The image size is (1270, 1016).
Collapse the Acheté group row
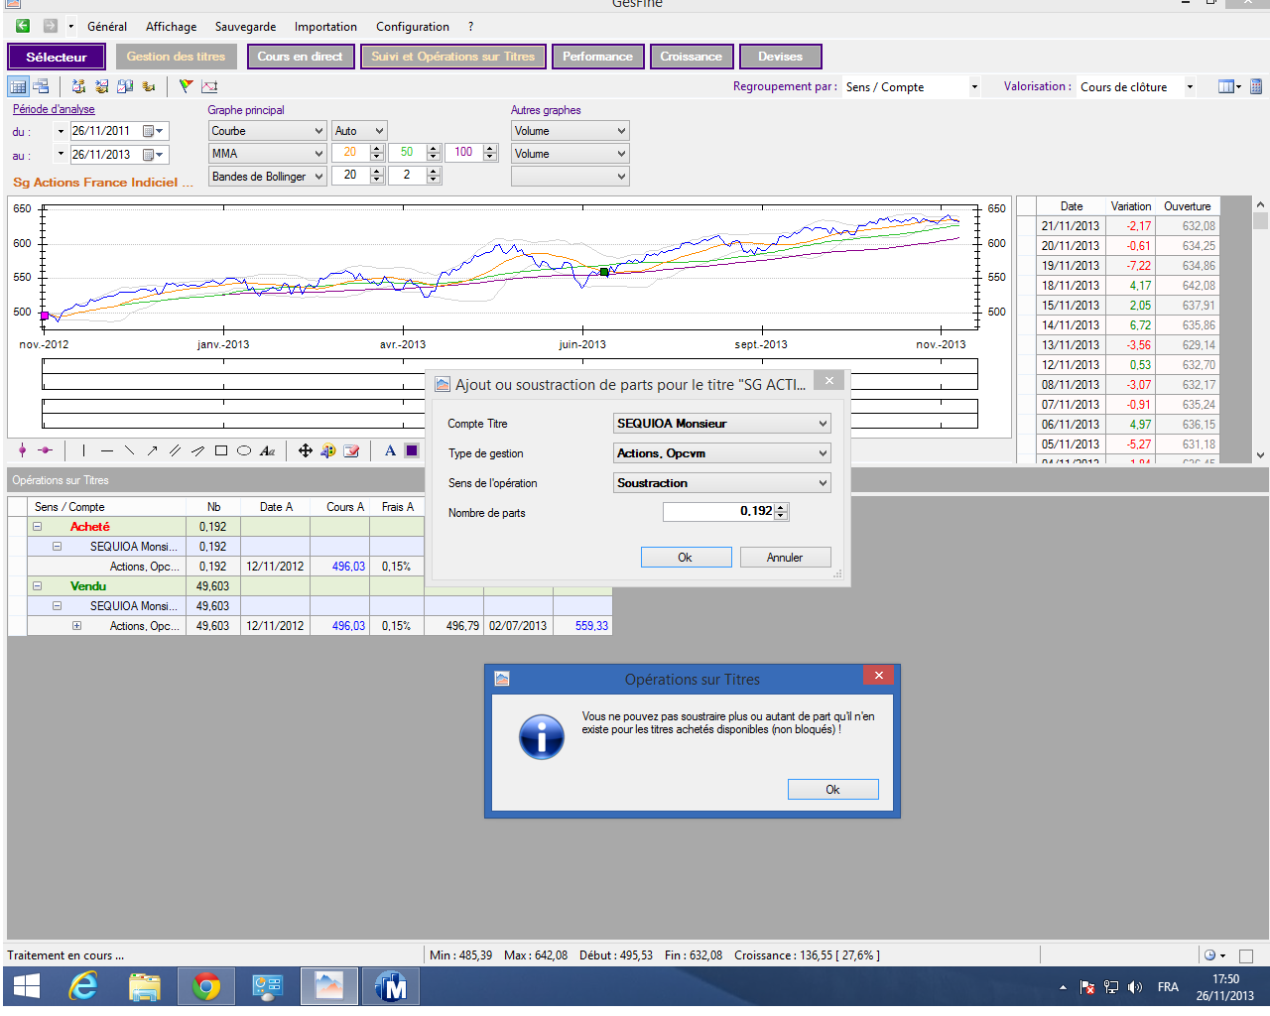click(x=37, y=527)
